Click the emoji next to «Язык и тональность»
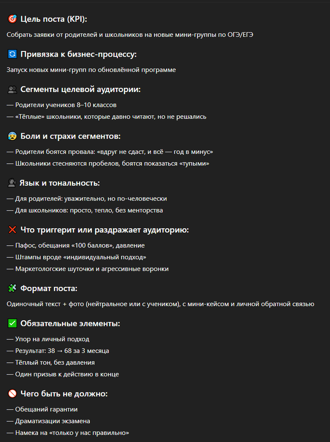 (12, 183)
